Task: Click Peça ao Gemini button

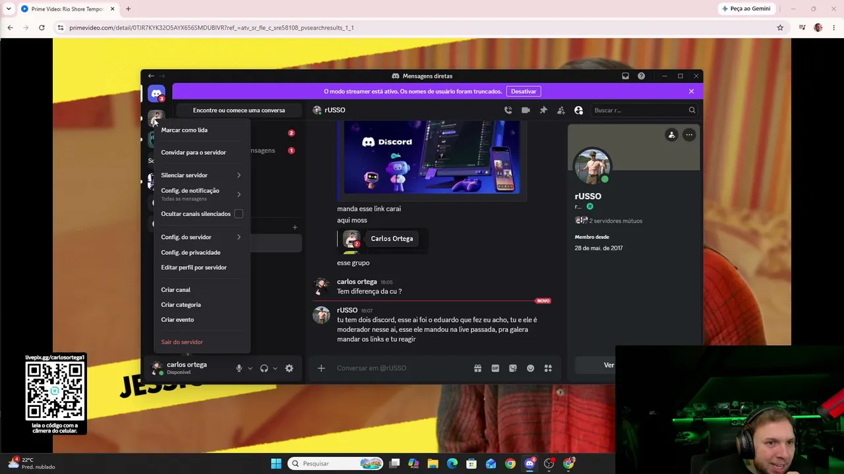Action: [x=746, y=9]
